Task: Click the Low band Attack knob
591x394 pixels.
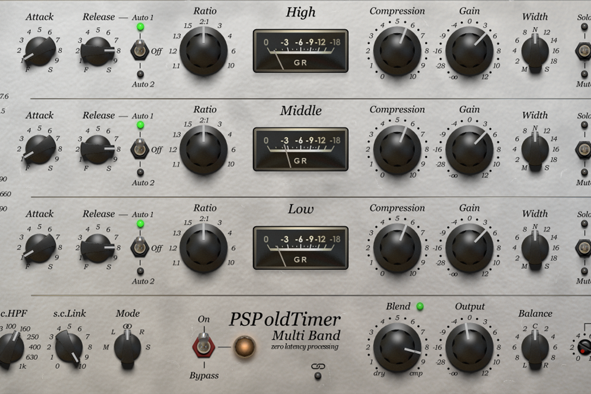Action: 40,248
